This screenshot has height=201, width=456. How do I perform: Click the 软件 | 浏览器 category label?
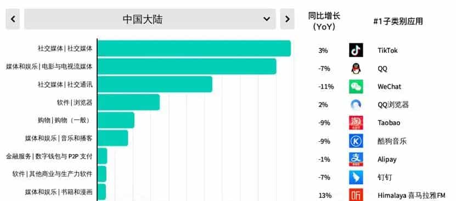click(75, 102)
